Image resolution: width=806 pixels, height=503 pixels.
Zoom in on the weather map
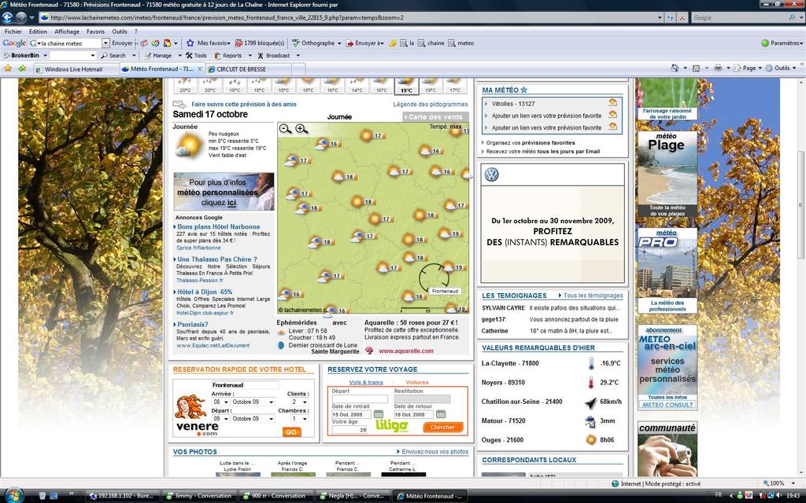coord(301,129)
